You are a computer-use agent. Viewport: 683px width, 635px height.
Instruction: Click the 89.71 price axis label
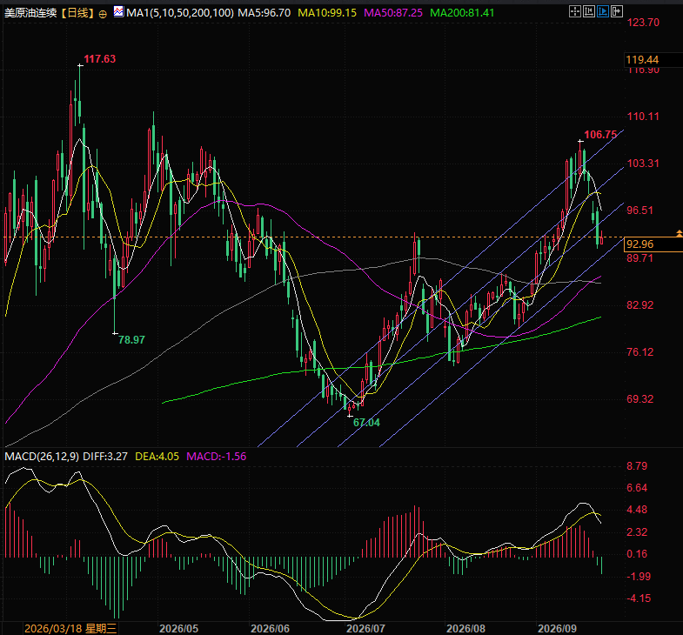click(639, 257)
